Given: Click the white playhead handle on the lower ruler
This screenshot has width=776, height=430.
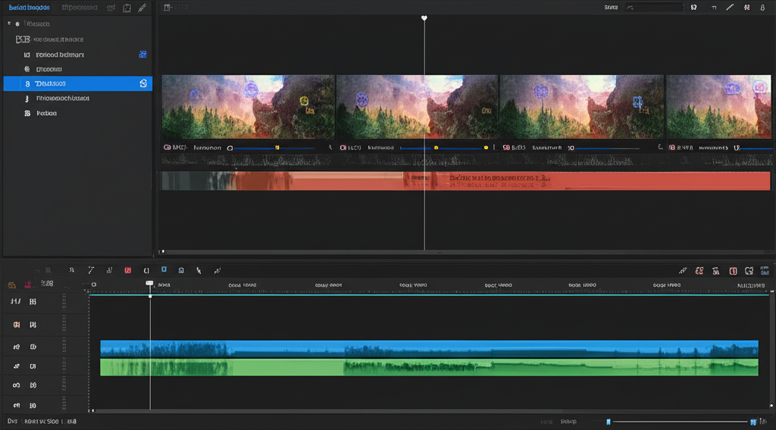Looking at the screenshot, I should point(149,284).
